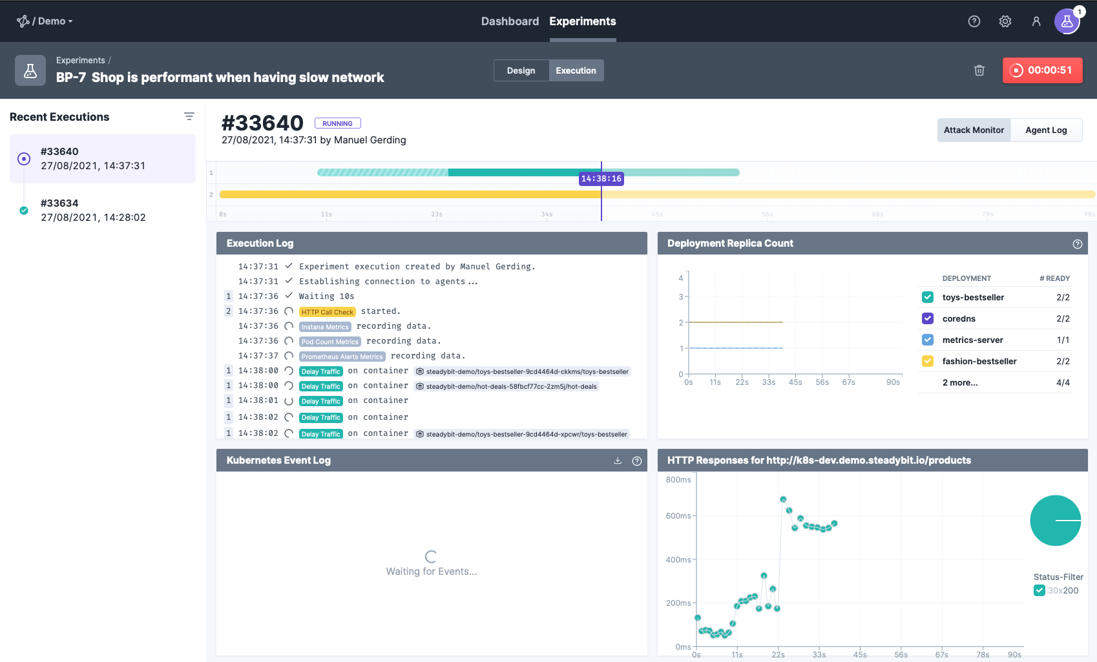Select execution #33634 in recent list
This screenshot has height=662, width=1097.
pyautogui.click(x=102, y=211)
